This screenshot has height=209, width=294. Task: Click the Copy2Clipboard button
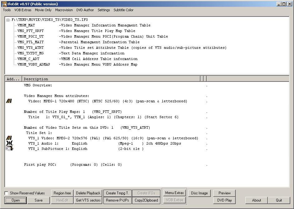pyautogui.click(x=146, y=200)
